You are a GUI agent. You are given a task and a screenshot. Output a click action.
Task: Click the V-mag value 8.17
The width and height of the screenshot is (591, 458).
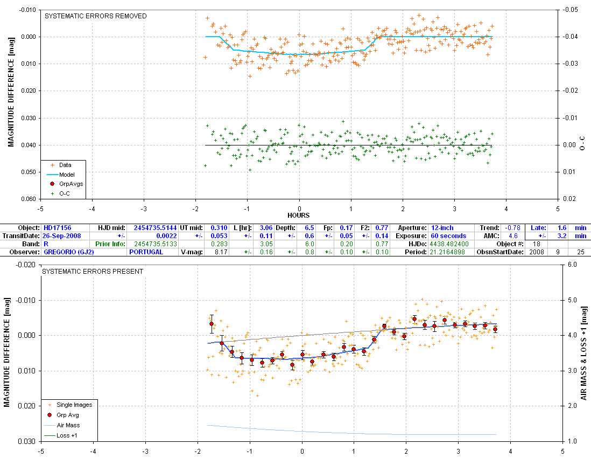tap(221, 252)
